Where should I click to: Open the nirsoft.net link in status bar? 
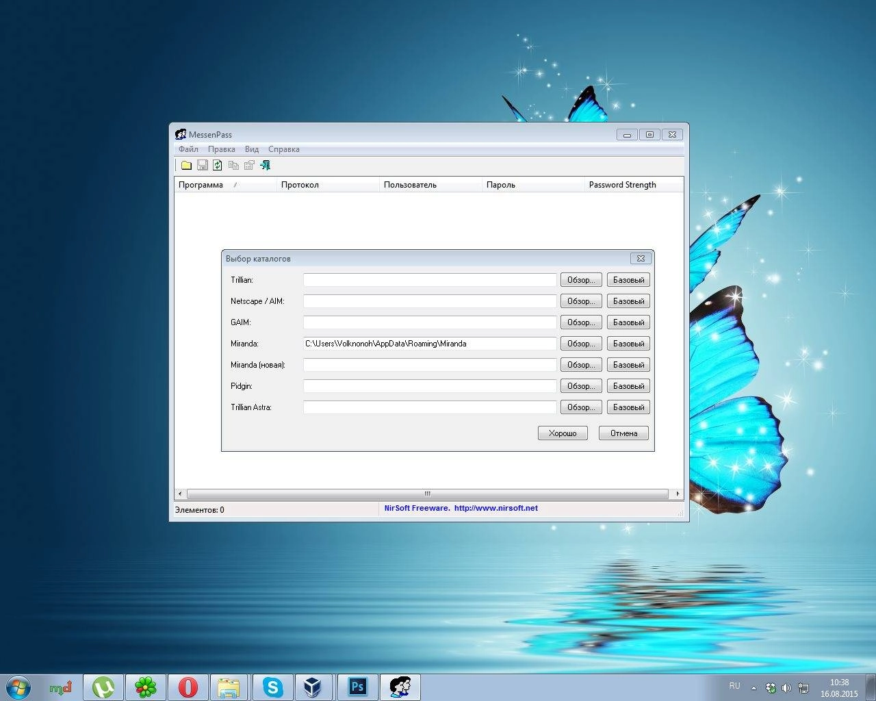(x=496, y=508)
